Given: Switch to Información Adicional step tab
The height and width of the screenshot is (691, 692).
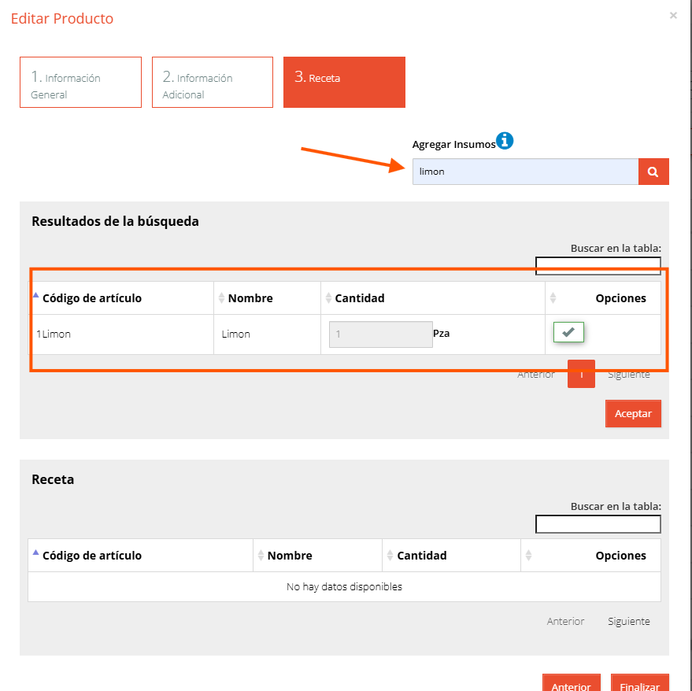Looking at the screenshot, I should pos(213,82).
